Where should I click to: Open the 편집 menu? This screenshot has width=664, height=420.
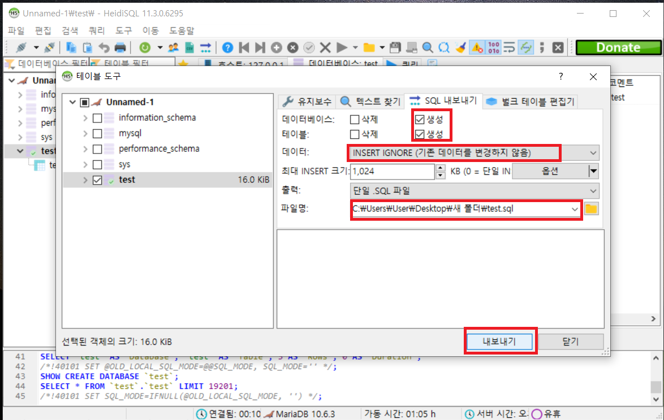pyautogui.click(x=43, y=30)
